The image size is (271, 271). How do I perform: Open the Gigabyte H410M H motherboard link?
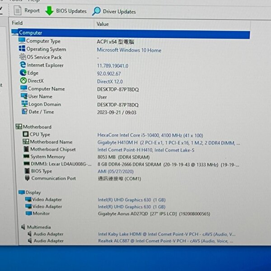(x=168, y=143)
